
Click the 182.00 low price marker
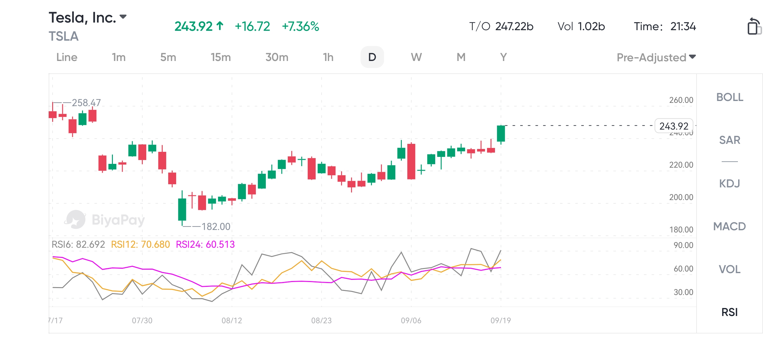[x=216, y=226]
